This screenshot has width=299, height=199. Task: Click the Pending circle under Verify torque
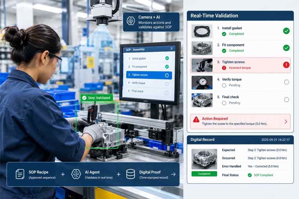[x=224, y=85]
